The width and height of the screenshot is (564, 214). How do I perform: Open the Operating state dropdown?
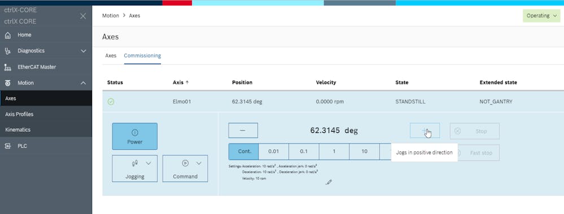541,16
